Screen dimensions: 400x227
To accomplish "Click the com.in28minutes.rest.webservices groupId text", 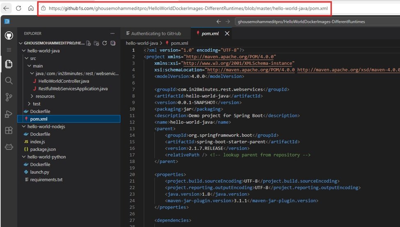I will click(220, 89).
